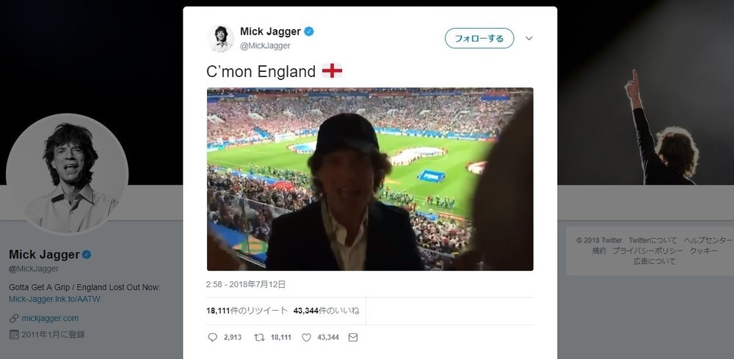The height and width of the screenshot is (359, 734).
Task: View the 43,344件のいいね likes list
Action: coord(326,311)
